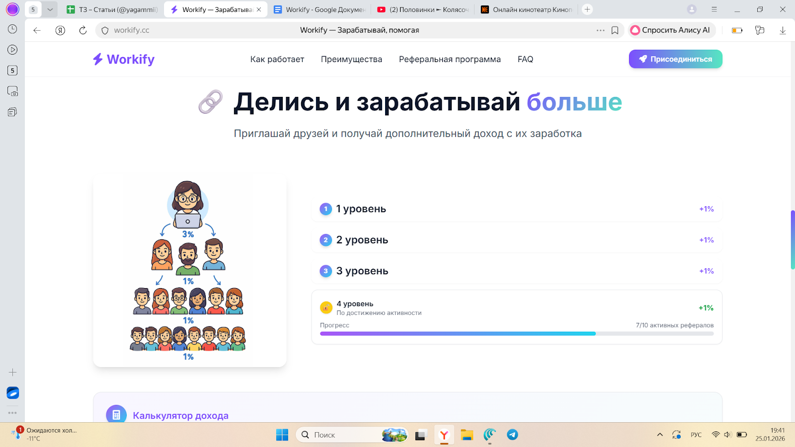Expand the 2 уровень referral row
795x447 pixels.
517,240
